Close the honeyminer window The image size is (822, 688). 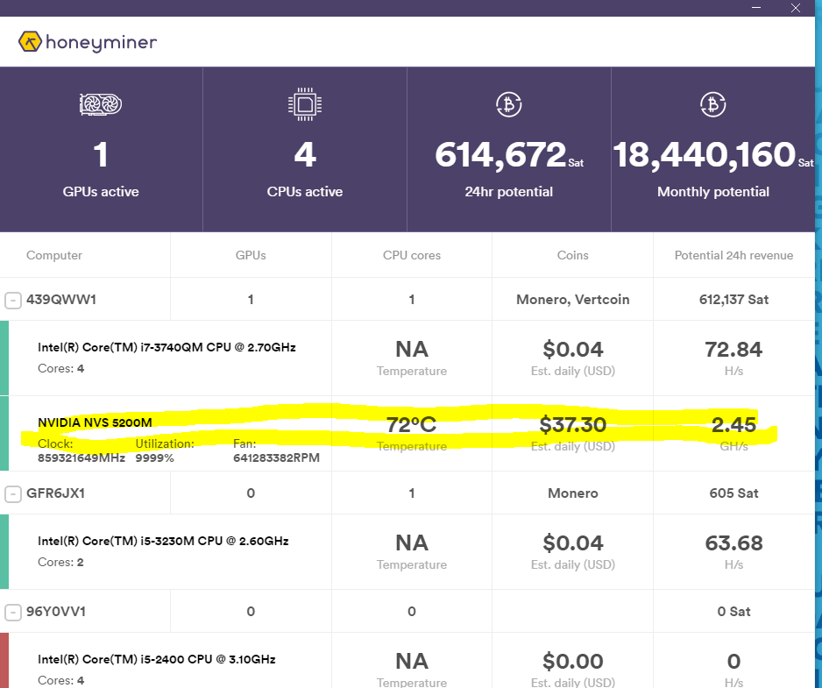[x=795, y=8]
